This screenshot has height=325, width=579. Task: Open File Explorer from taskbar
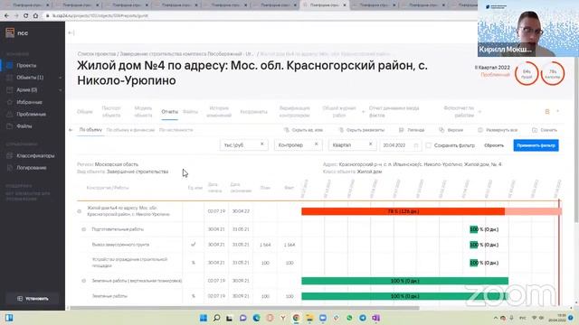click(x=309, y=318)
